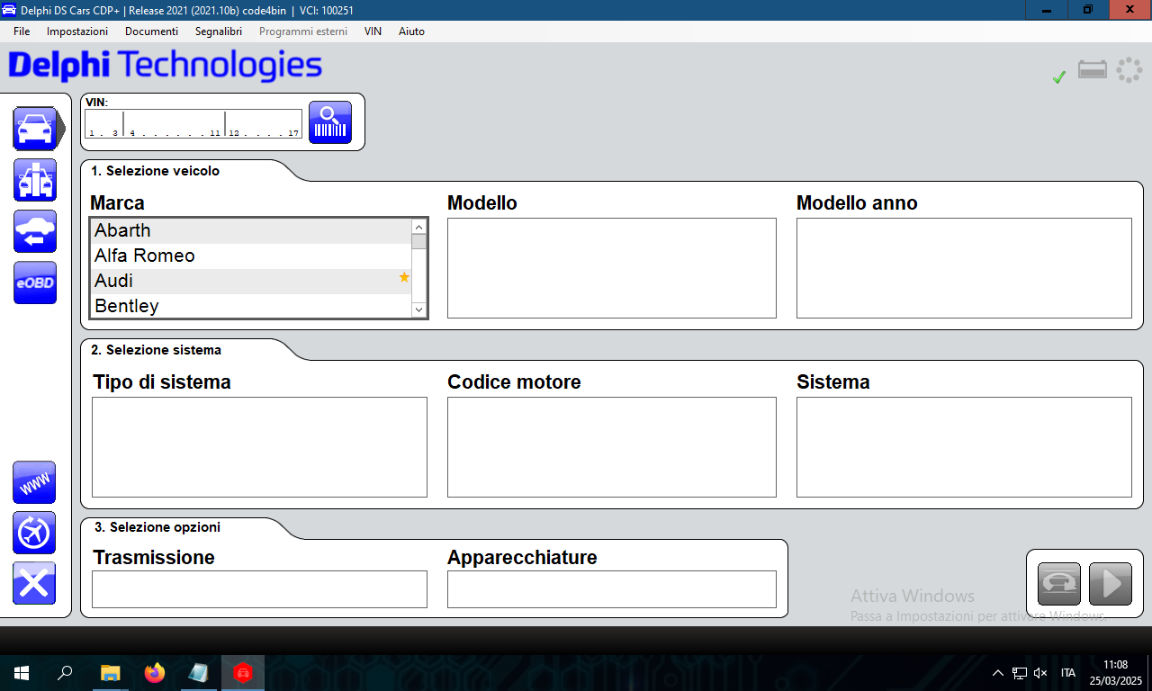Click the ITA language indicator
Screen dimensions: 1152x691
pyautogui.click(x=1068, y=673)
